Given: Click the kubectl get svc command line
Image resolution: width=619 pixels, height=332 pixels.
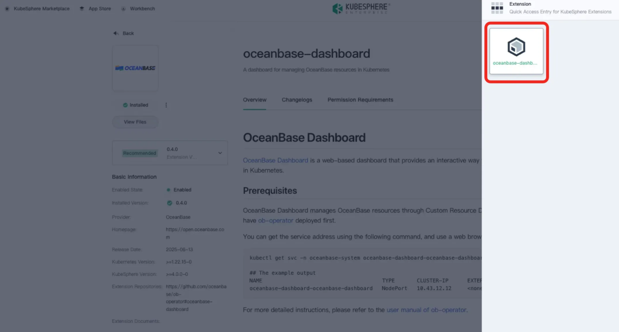Looking at the screenshot, I should point(365,258).
